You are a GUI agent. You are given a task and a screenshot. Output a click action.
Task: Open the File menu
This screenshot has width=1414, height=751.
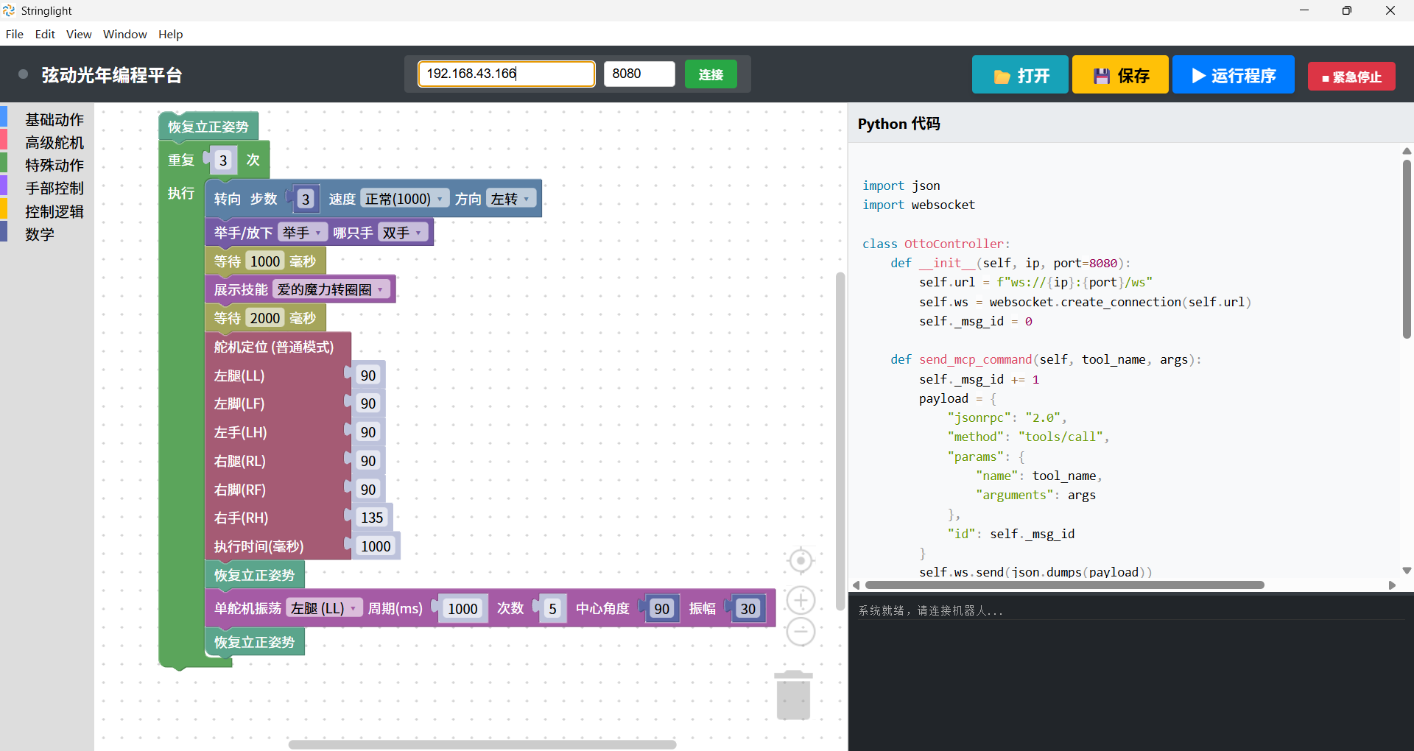click(x=14, y=34)
